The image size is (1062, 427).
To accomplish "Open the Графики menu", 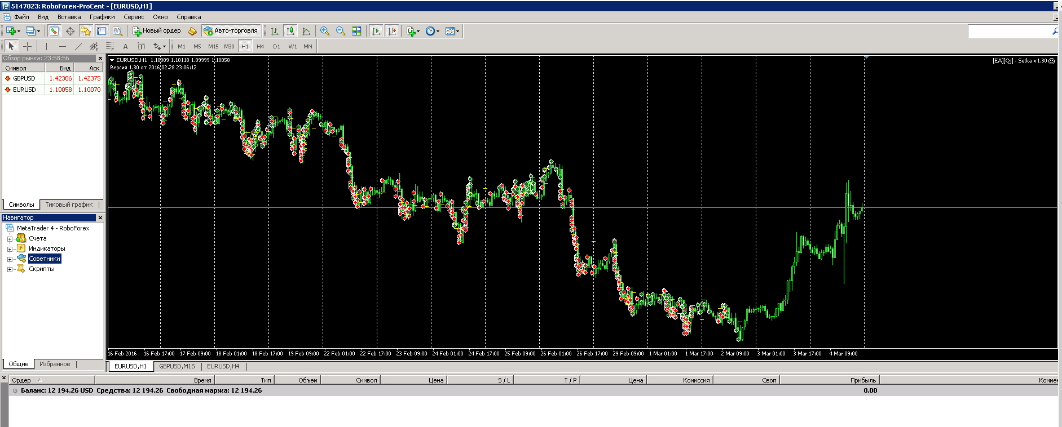I will (102, 17).
